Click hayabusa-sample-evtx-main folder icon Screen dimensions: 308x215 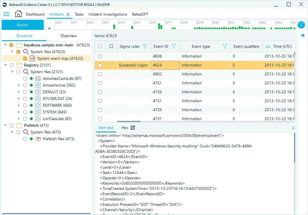(19, 45)
